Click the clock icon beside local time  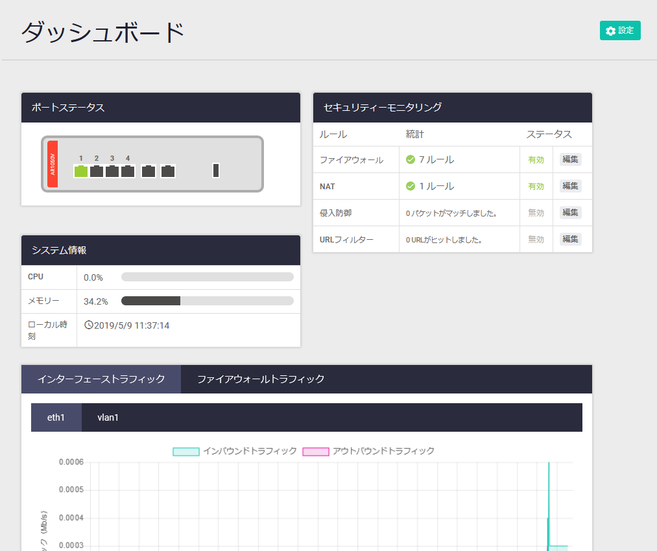tap(88, 325)
